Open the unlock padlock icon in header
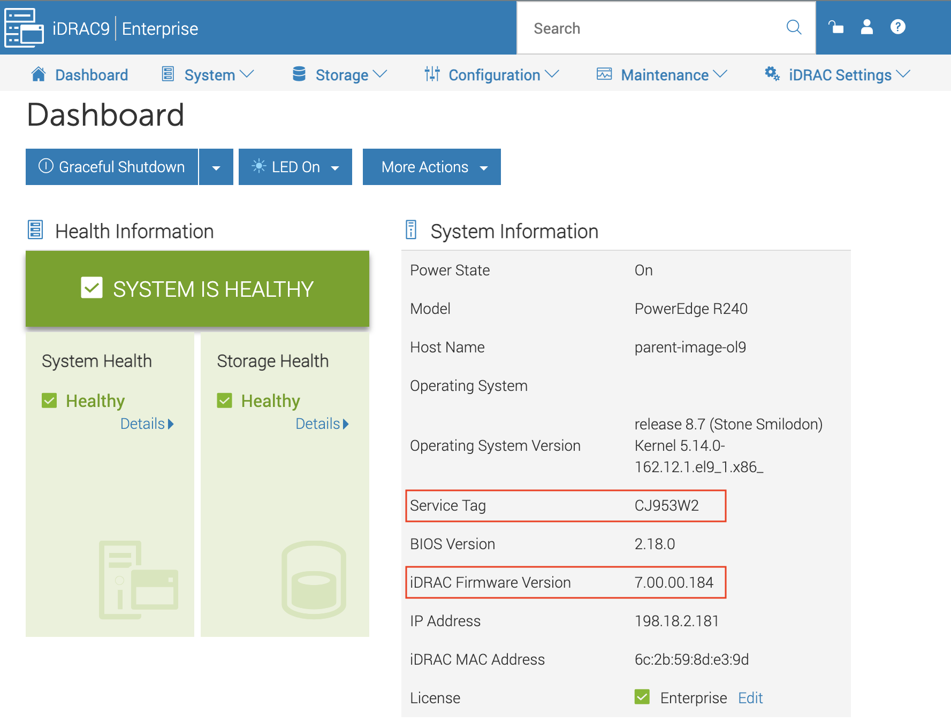This screenshot has width=951, height=723. point(835,27)
